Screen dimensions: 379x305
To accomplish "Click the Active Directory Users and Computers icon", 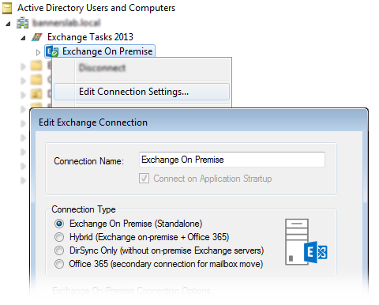I will point(7,8).
